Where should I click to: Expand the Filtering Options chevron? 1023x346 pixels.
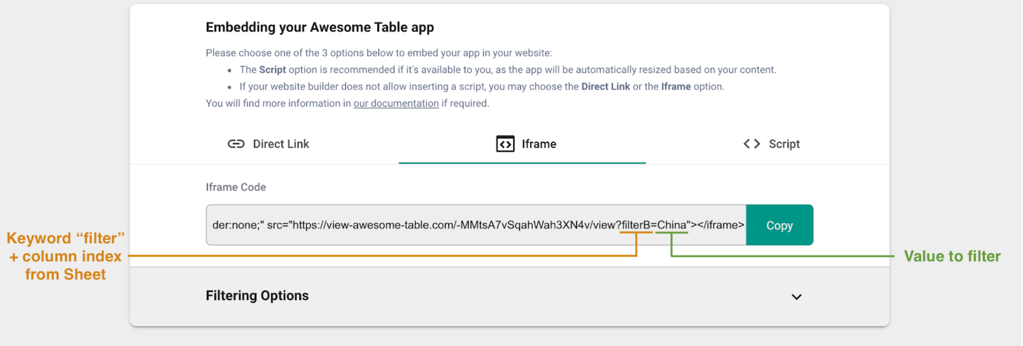coord(796,297)
